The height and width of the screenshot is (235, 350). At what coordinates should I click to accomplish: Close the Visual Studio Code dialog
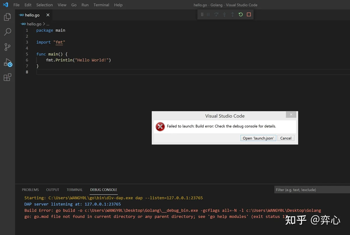[291, 114]
